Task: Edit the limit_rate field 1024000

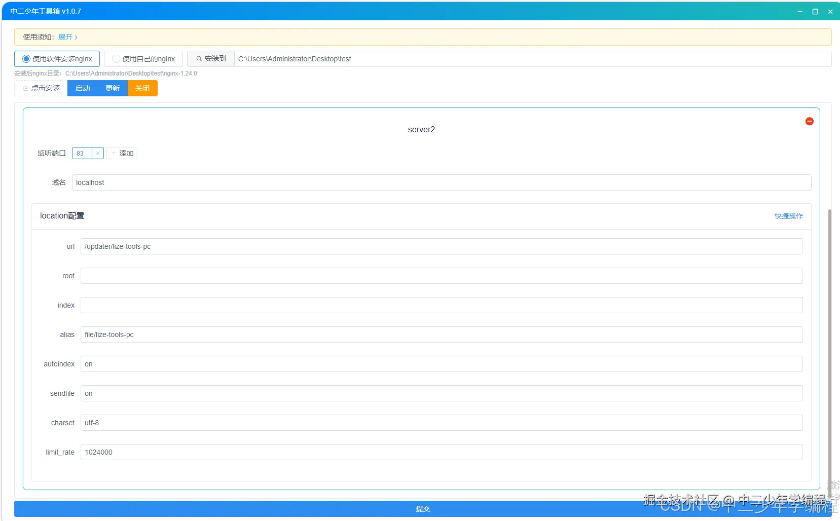Action: click(442, 452)
